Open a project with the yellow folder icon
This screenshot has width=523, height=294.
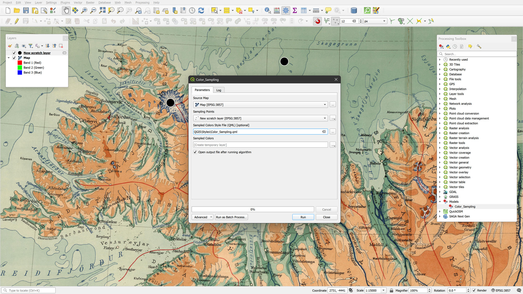click(x=17, y=10)
